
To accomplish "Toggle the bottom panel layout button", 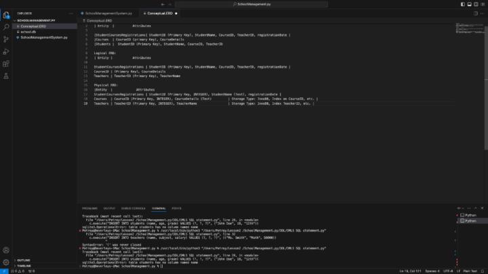I will click(468, 4).
